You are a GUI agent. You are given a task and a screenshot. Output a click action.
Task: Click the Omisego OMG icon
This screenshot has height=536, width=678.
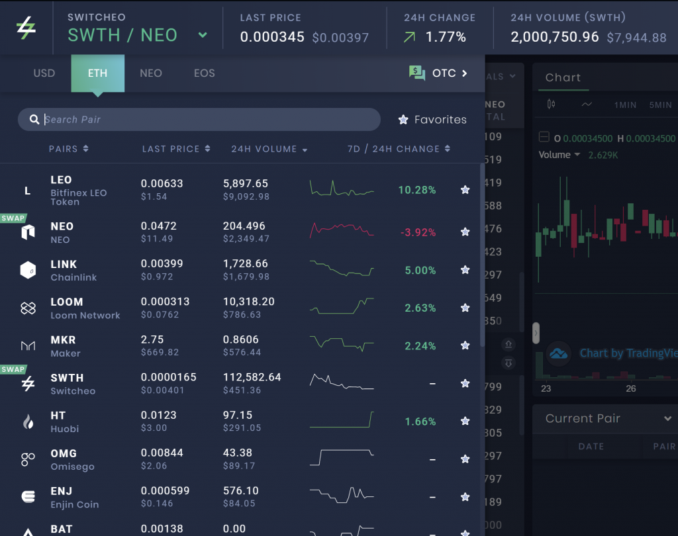point(28,459)
